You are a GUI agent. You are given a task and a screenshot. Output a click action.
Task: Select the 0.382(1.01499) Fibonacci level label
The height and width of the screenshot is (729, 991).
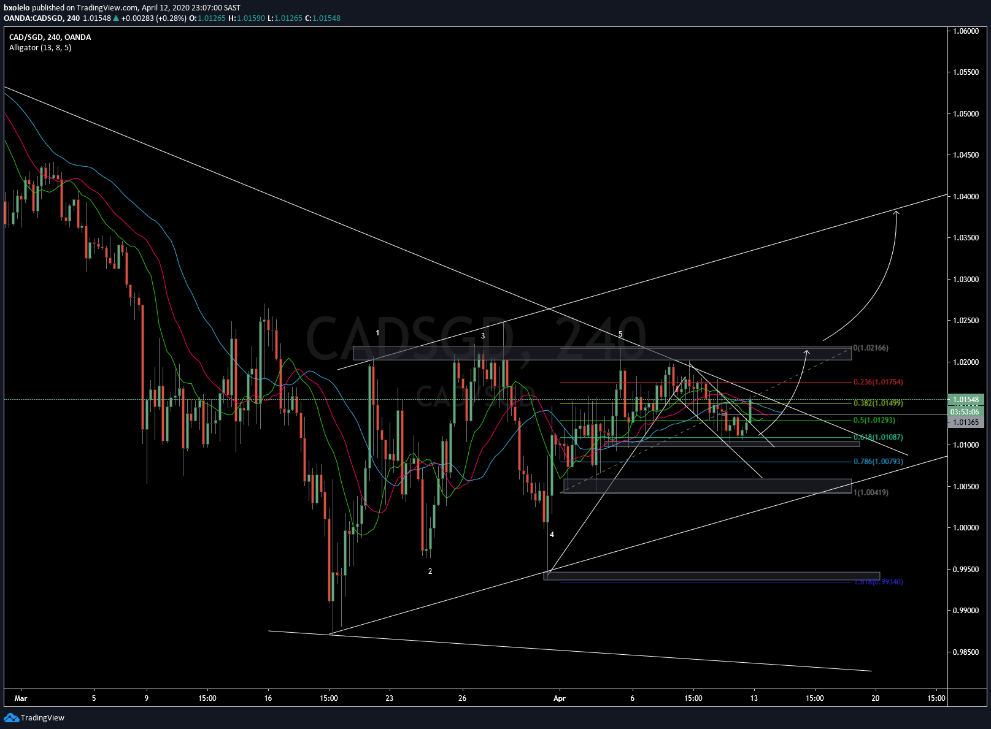click(878, 403)
